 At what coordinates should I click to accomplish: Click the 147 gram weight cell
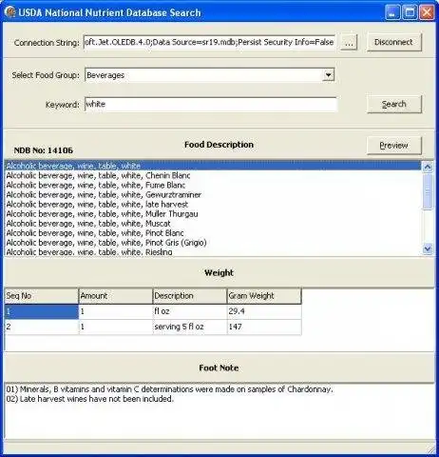[264, 327]
